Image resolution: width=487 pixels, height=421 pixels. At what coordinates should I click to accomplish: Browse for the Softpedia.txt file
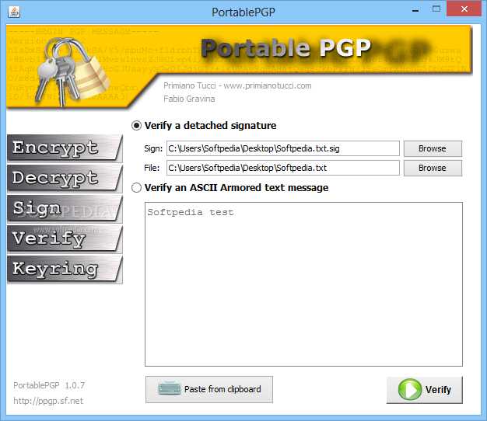(x=433, y=168)
